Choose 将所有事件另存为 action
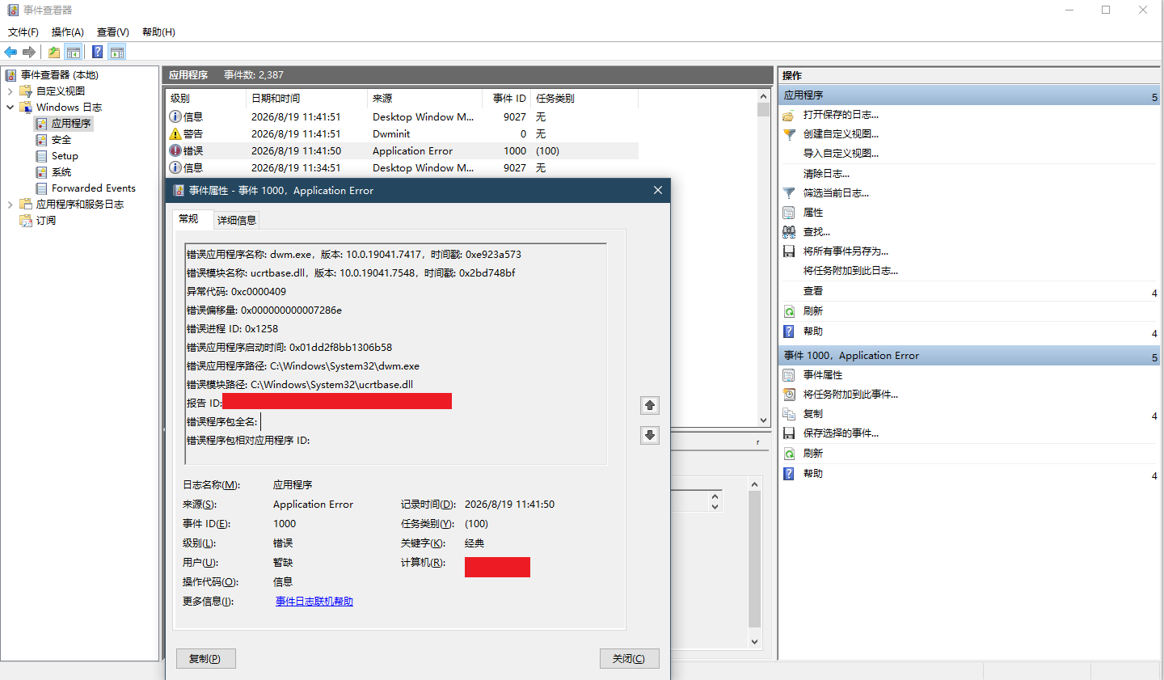 pos(846,251)
